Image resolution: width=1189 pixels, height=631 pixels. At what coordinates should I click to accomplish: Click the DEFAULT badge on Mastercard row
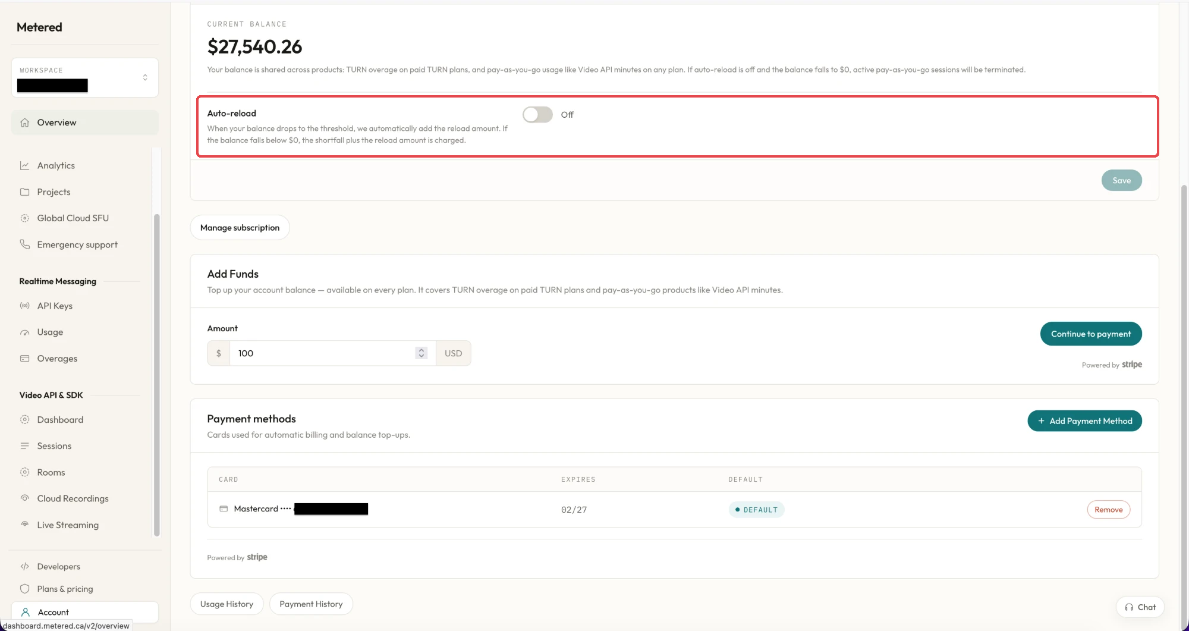(756, 510)
